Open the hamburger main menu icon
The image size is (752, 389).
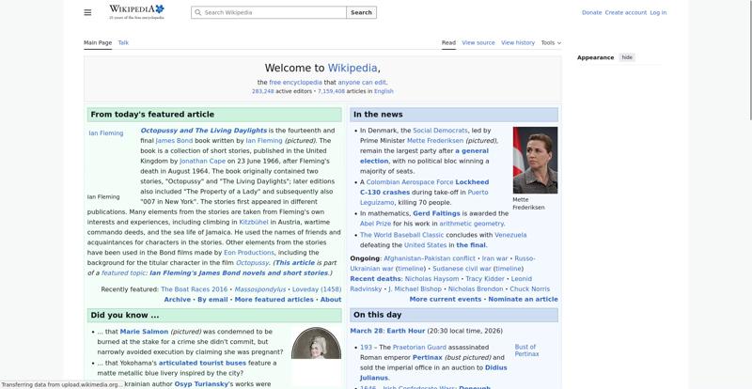(87, 12)
